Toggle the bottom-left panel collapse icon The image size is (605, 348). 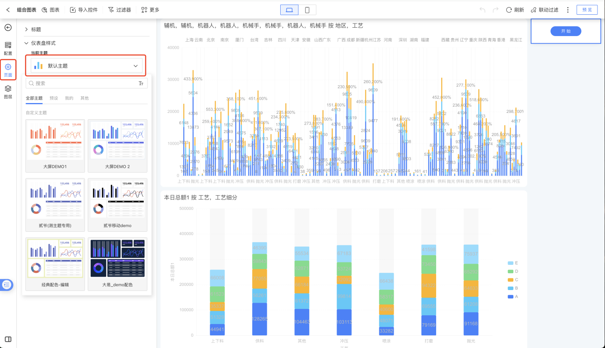(8, 339)
